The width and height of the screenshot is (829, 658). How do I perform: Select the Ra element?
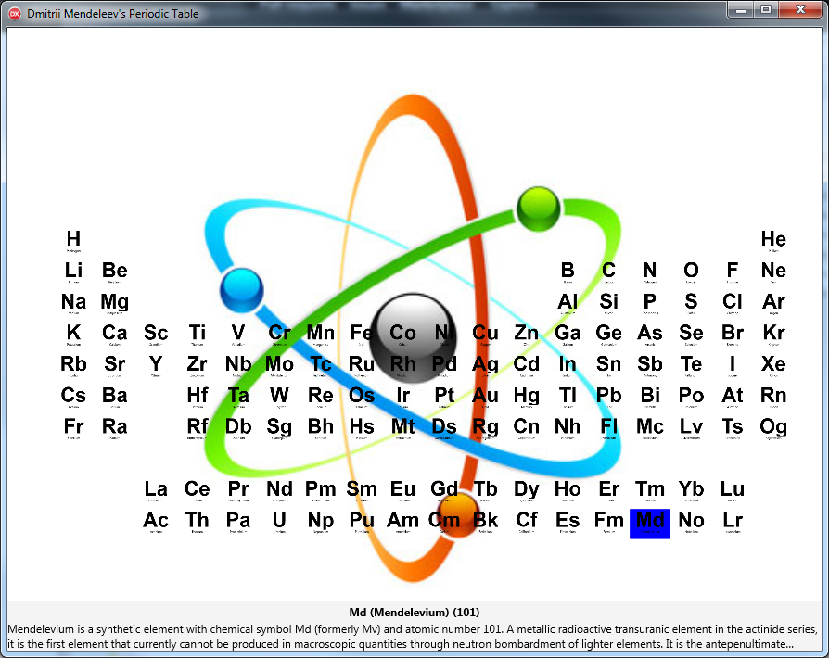click(115, 427)
